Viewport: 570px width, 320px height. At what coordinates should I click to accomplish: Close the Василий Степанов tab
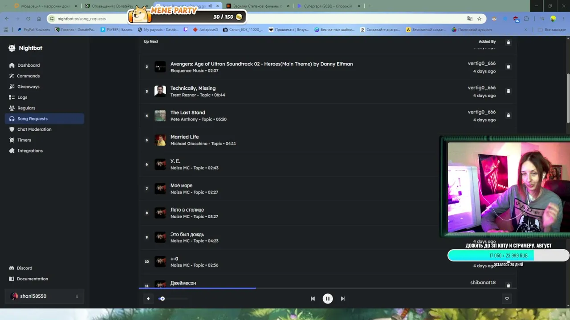[288, 6]
